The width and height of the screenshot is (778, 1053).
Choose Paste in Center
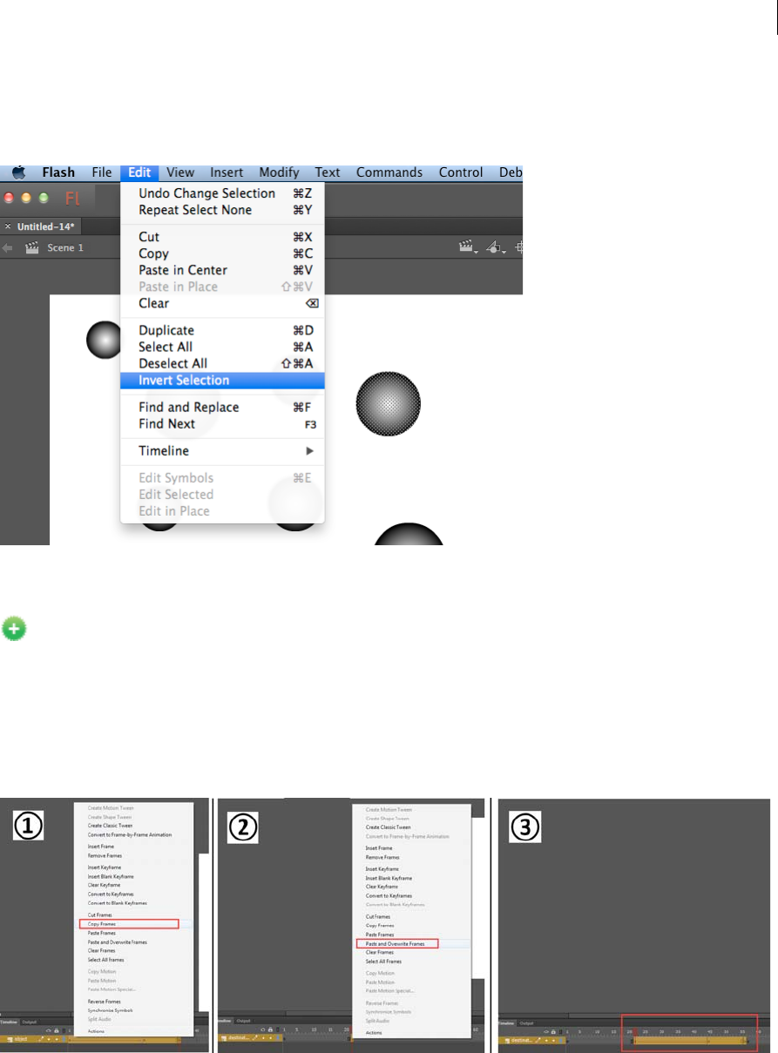point(222,270)
